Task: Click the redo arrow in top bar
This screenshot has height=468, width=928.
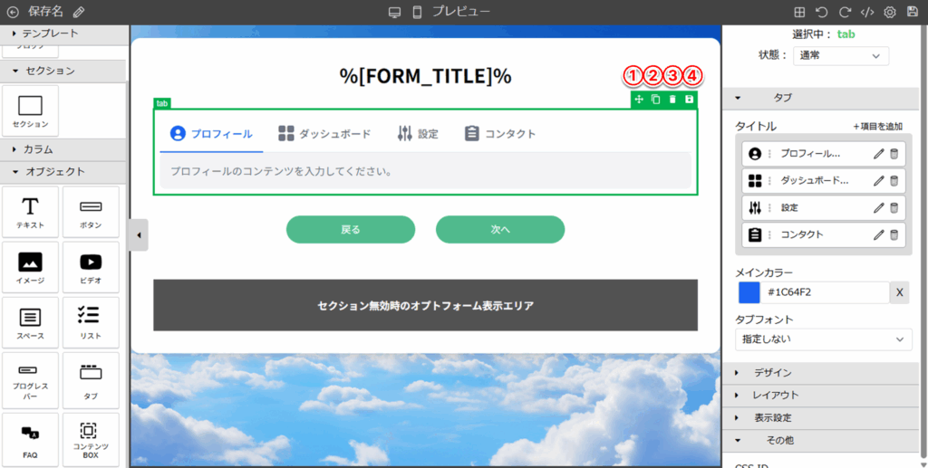Action: click(x=845, y=13)
